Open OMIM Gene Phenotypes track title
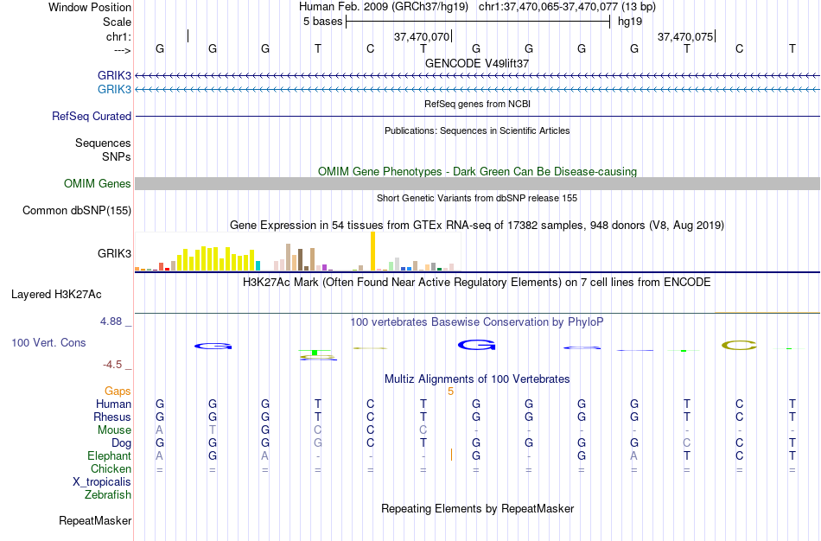The width and height of the screenshot is (821, 541). [x=477, y=171]
